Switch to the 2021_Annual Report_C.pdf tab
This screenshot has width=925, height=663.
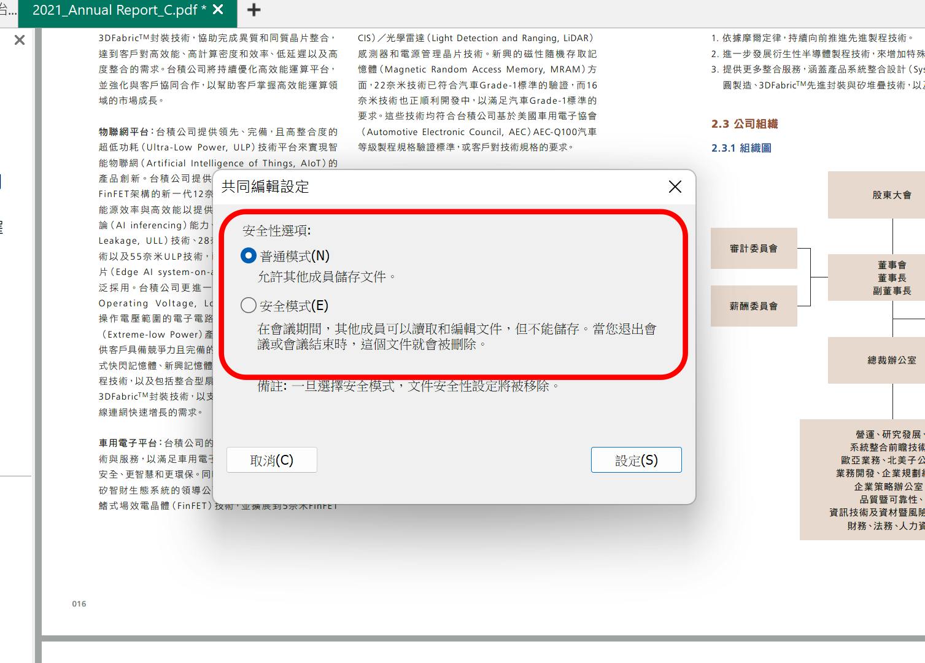[118, 10]
